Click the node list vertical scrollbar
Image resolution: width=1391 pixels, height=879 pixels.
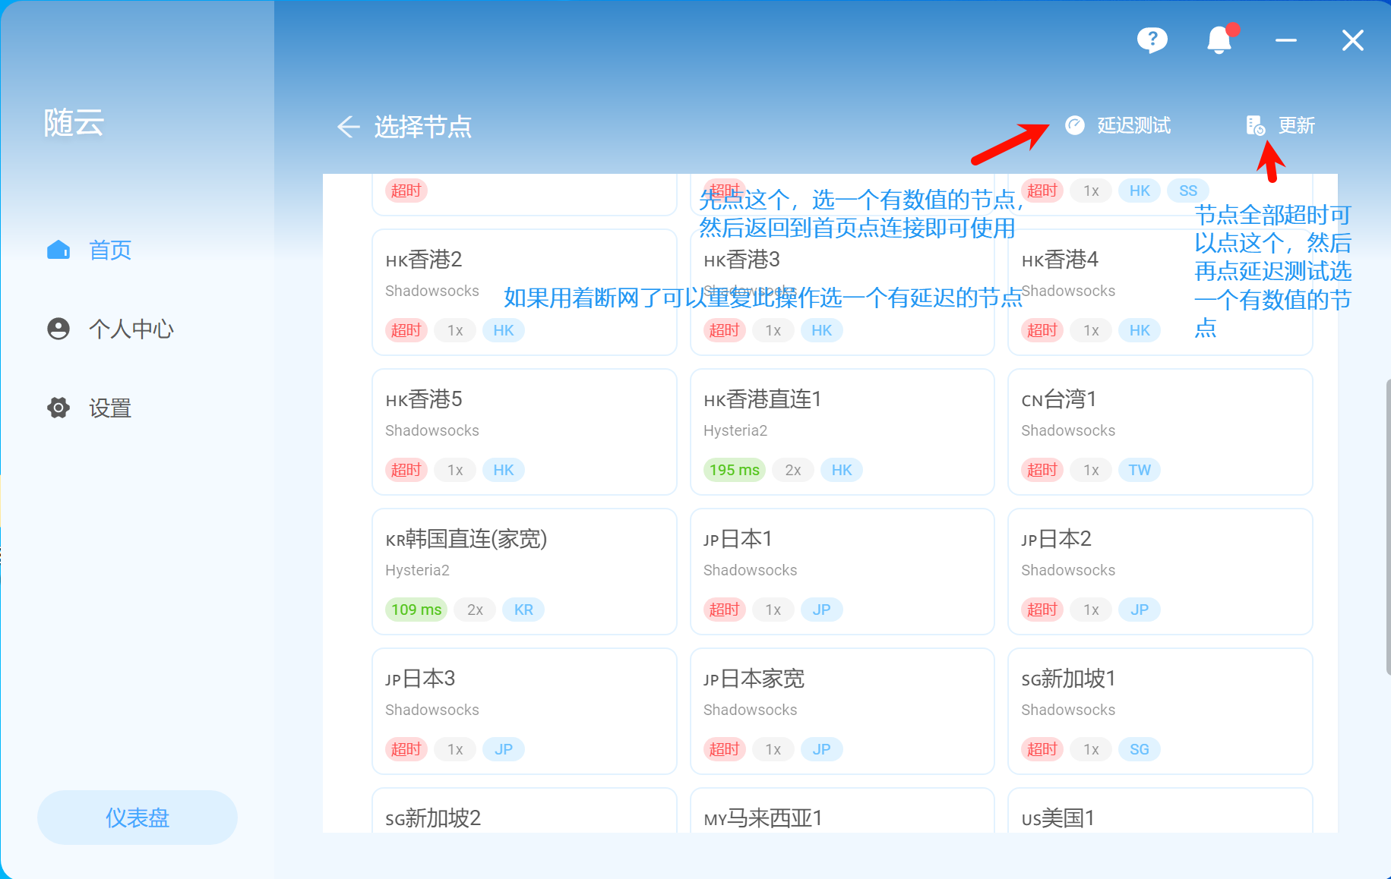1387,524
